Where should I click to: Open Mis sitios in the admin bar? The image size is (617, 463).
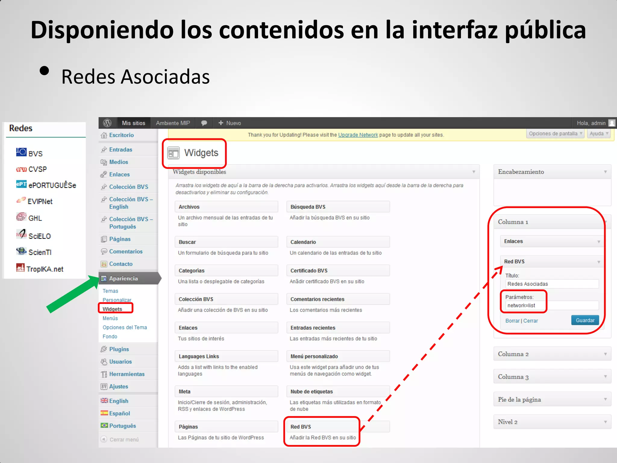tap(133, 123)
